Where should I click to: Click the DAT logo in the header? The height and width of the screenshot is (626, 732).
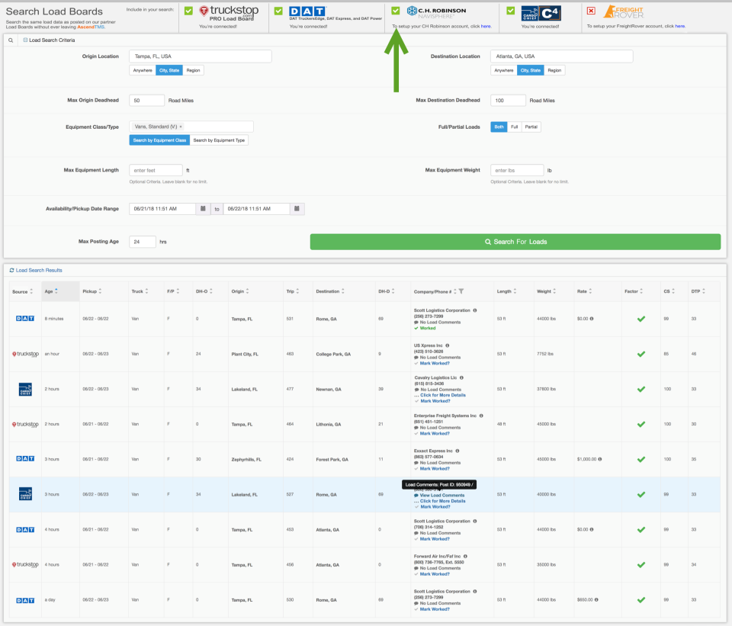tap(306, 12)
